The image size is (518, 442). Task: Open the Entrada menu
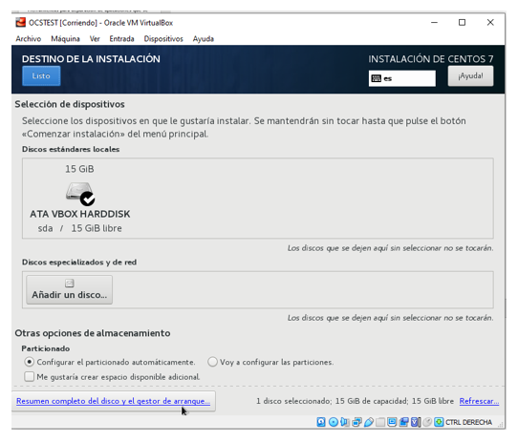point(122,38)
